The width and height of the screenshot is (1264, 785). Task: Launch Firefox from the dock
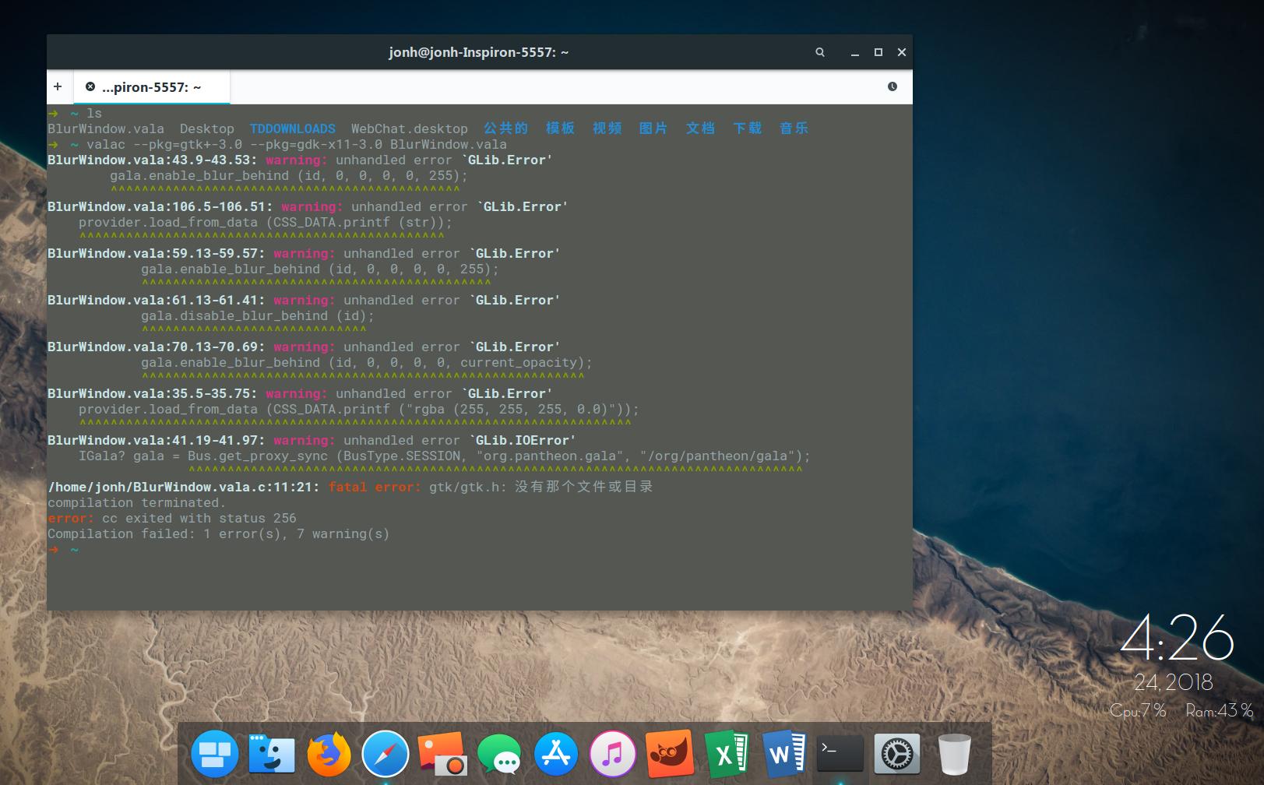(328, 754)
